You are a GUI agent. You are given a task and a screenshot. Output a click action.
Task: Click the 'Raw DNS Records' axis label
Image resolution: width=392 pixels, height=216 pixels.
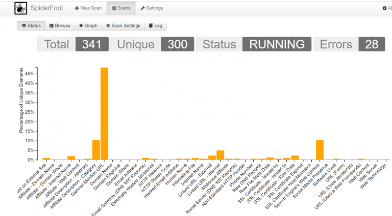[x=247, y=178]
